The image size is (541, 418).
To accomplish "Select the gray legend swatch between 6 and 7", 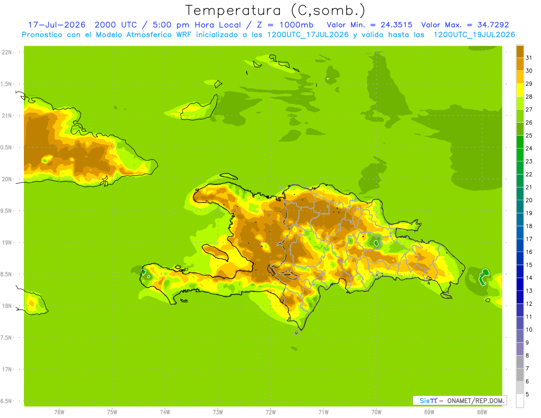I will click(x=520, y=375).
